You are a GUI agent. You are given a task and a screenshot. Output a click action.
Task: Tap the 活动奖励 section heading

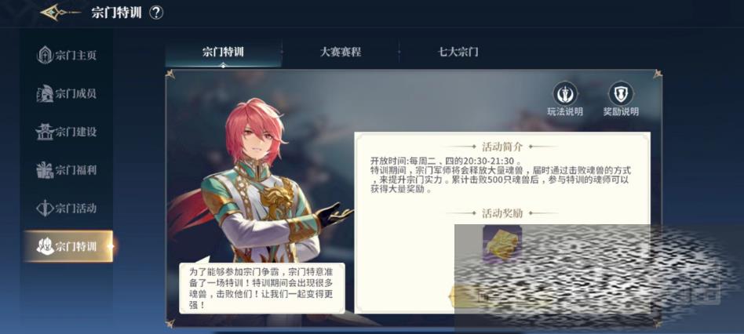pos(502,213)
